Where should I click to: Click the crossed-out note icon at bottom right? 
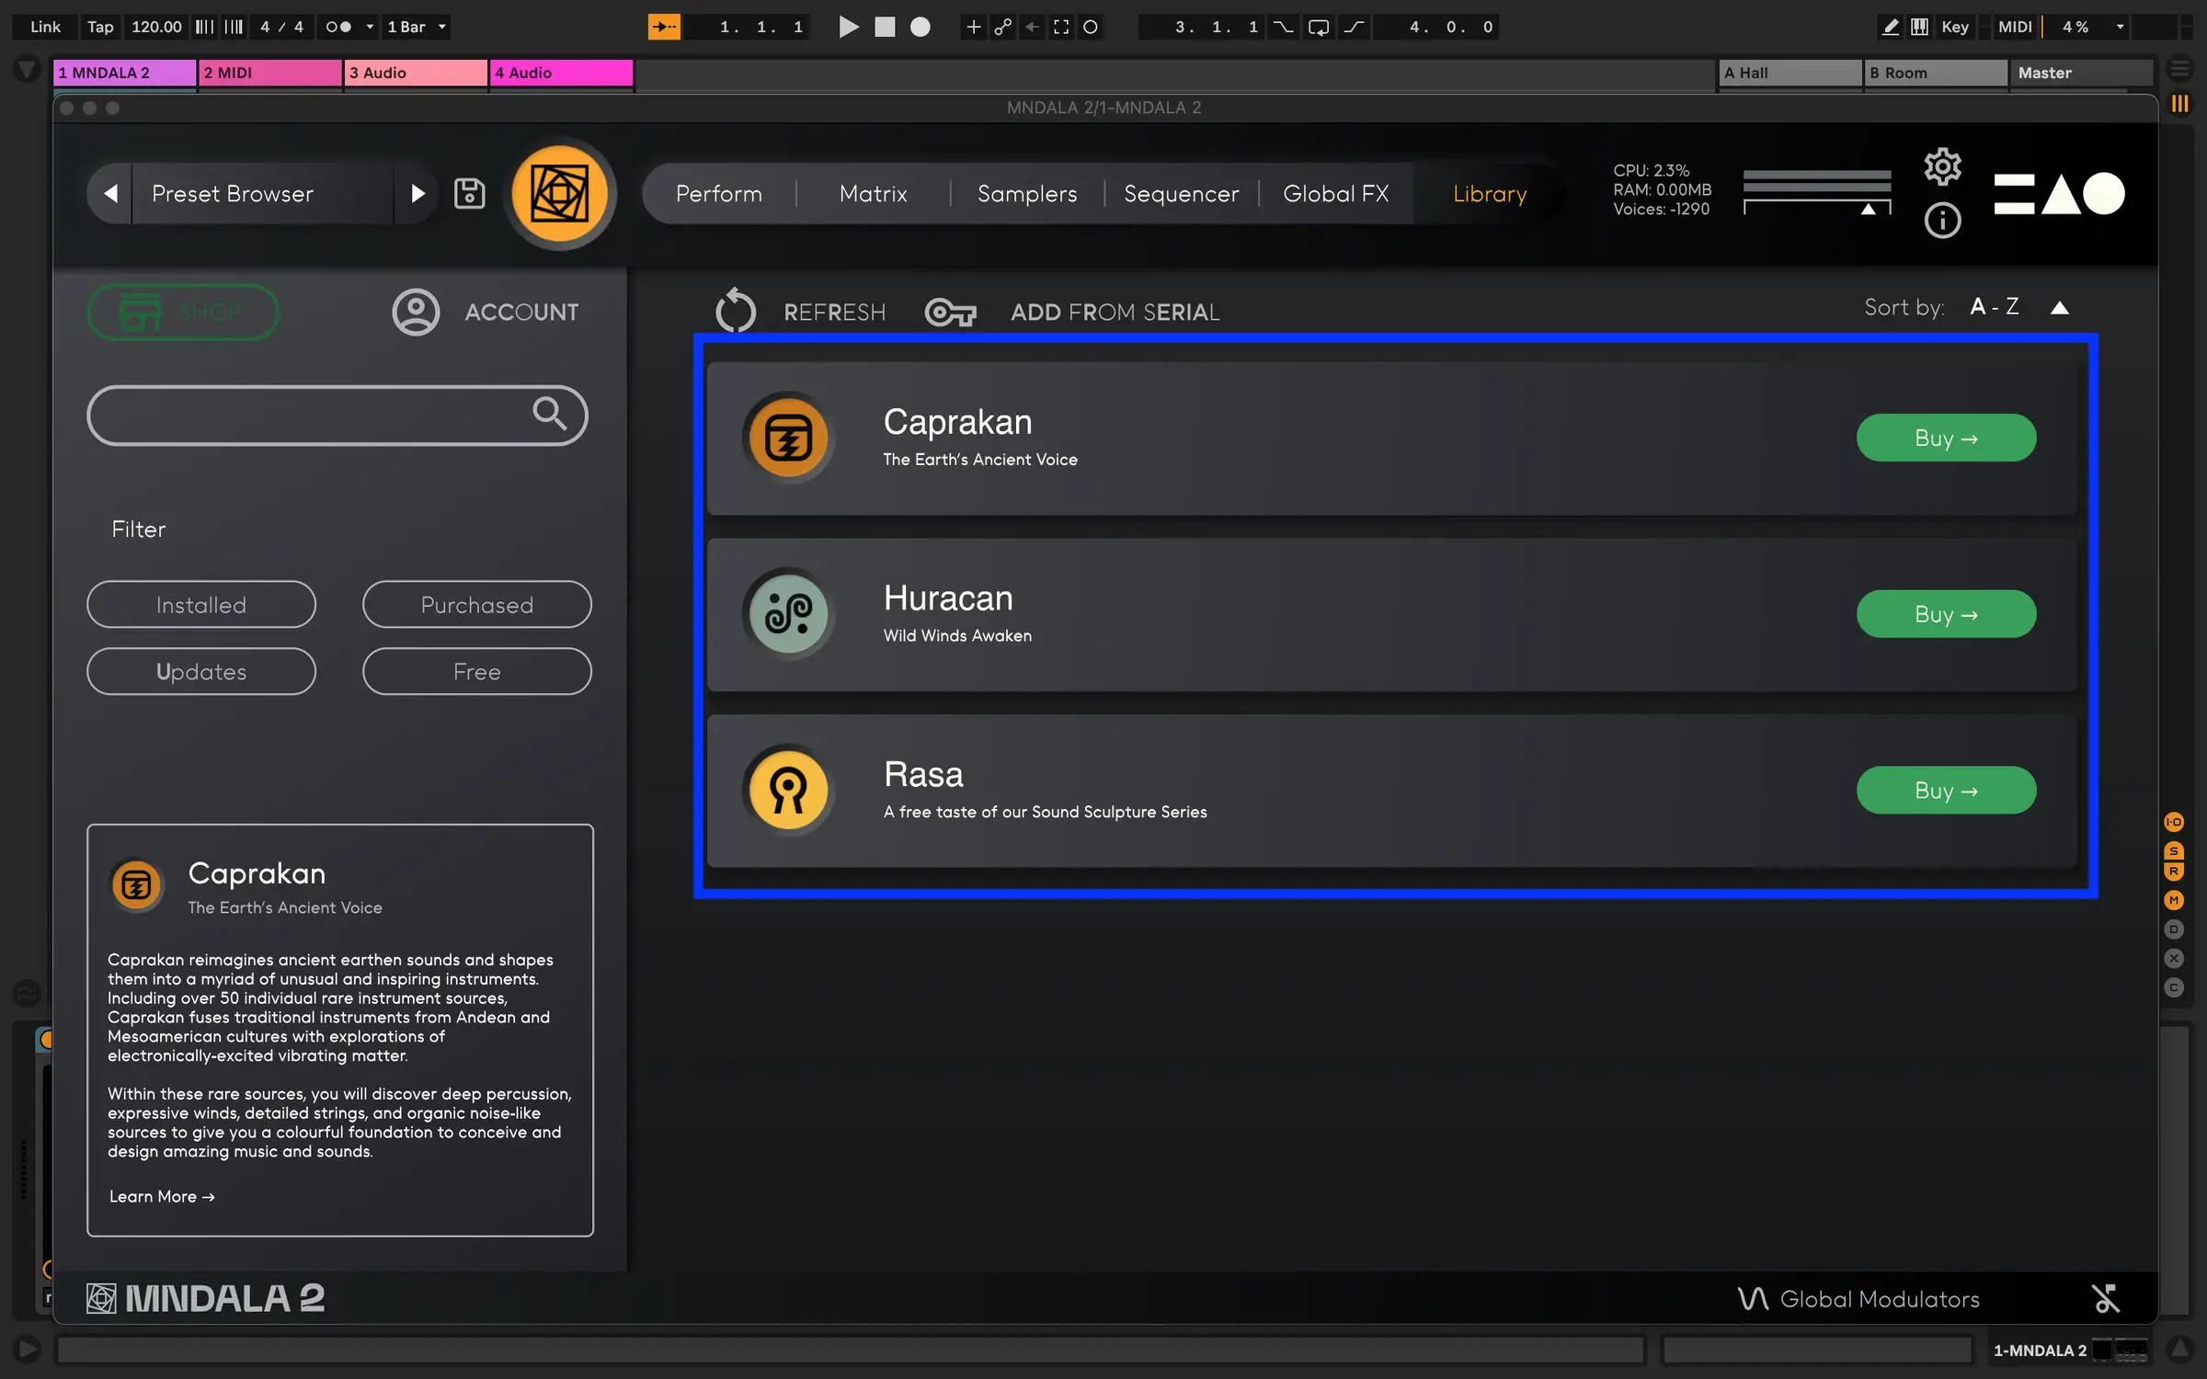tap(2105, 1298)
